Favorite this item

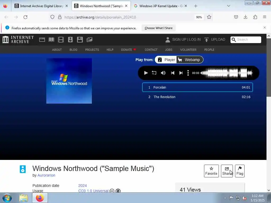(x=211, y=171)
